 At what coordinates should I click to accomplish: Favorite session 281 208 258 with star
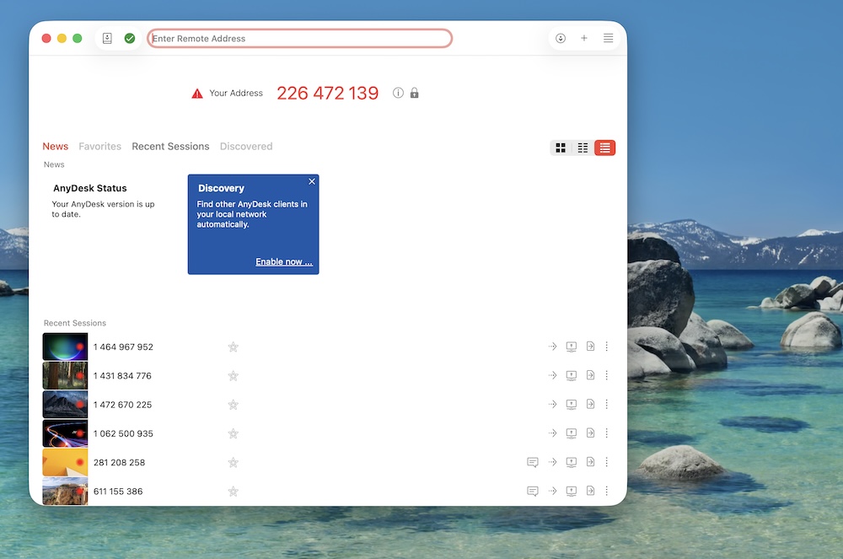pos(233,462)
